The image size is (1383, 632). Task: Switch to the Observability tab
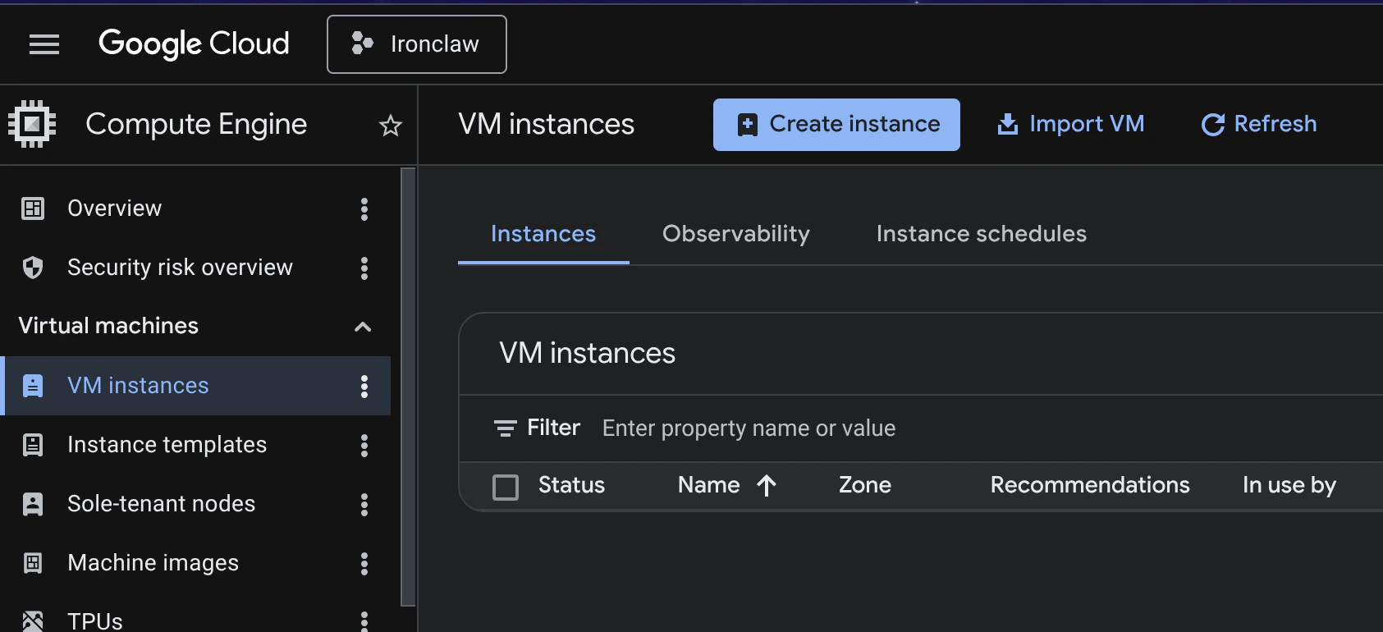(x=736, y=234)
